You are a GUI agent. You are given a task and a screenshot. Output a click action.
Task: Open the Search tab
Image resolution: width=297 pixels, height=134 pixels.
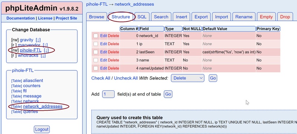(161, 17)
